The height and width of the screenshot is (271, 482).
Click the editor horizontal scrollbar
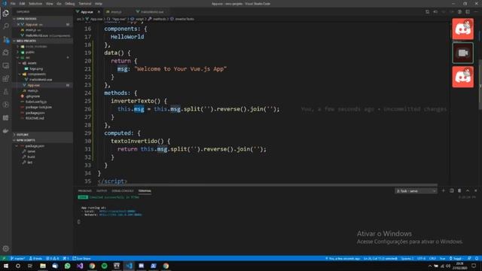(x=267, y=184)
